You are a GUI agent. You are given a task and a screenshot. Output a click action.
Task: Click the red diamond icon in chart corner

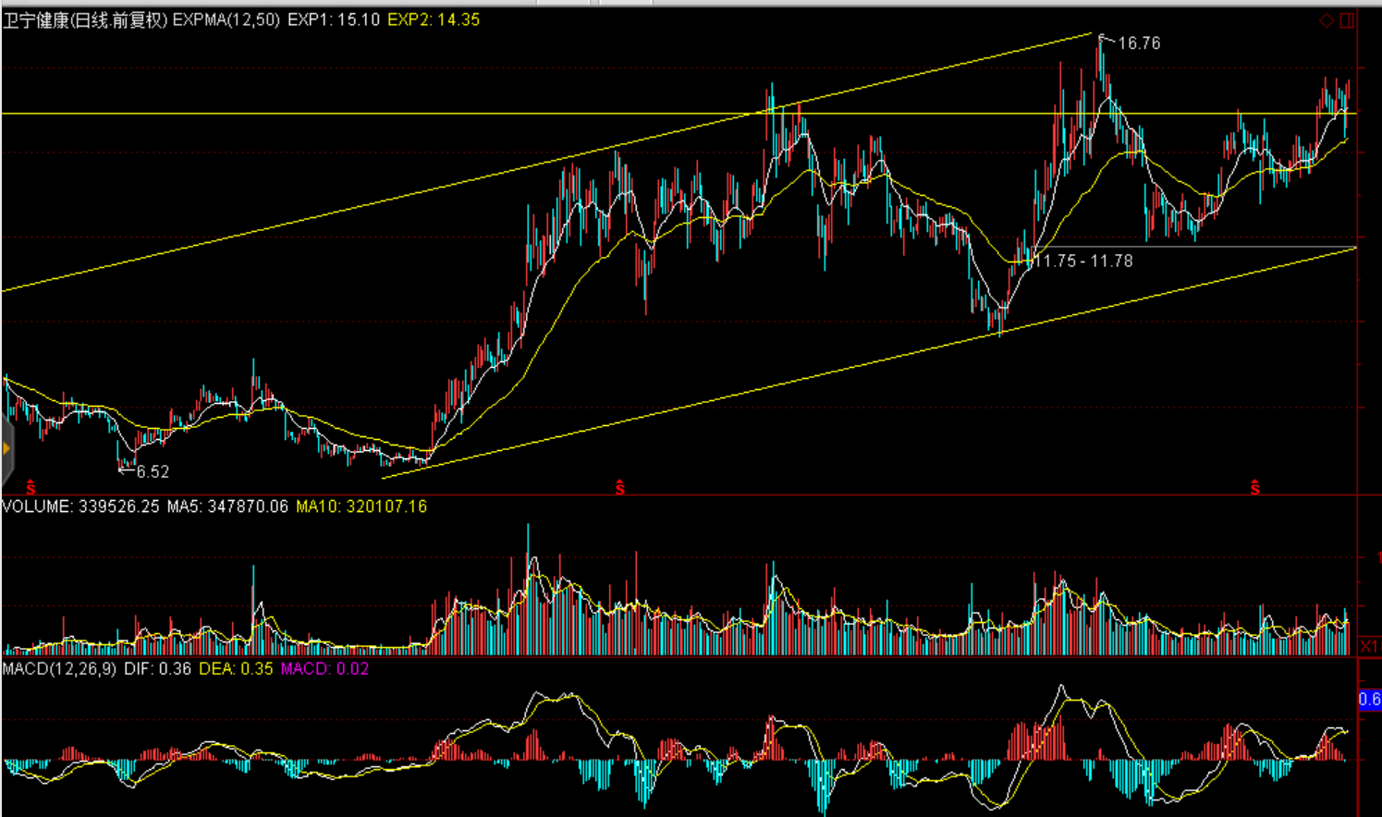point(1327,20)
